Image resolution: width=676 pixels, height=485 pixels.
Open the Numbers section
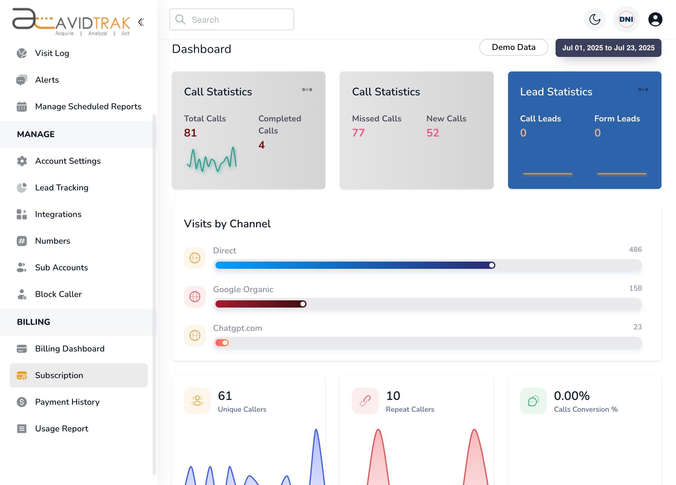52,241
